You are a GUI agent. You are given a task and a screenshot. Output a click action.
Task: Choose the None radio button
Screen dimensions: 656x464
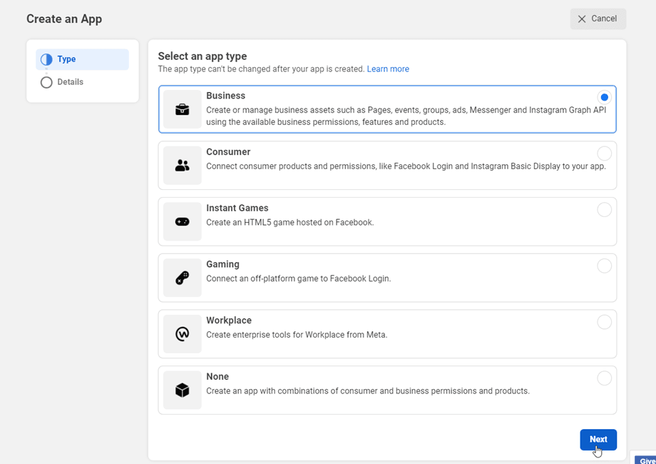pos(604,378)
